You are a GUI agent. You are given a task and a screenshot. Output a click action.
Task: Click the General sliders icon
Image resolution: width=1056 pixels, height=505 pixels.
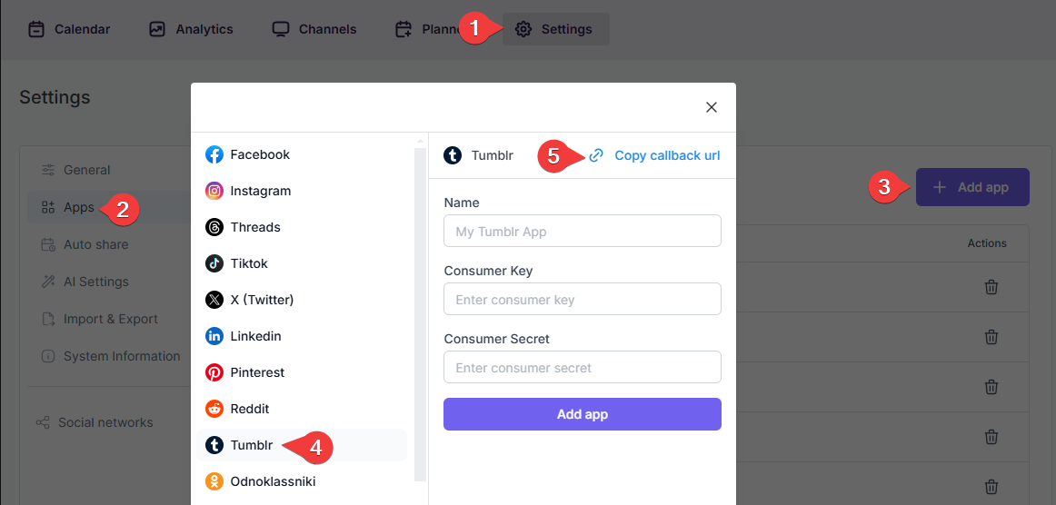[x=48, y=171]
